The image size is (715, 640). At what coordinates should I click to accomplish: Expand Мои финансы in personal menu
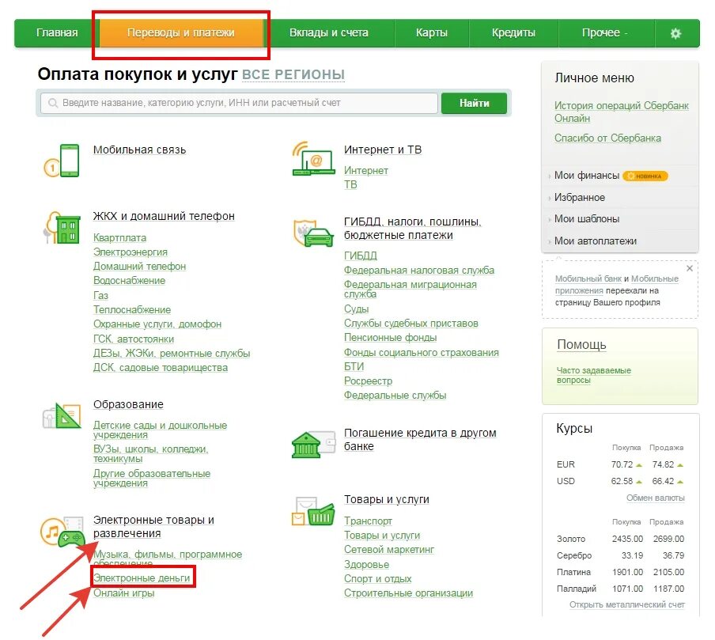point(586,176)
